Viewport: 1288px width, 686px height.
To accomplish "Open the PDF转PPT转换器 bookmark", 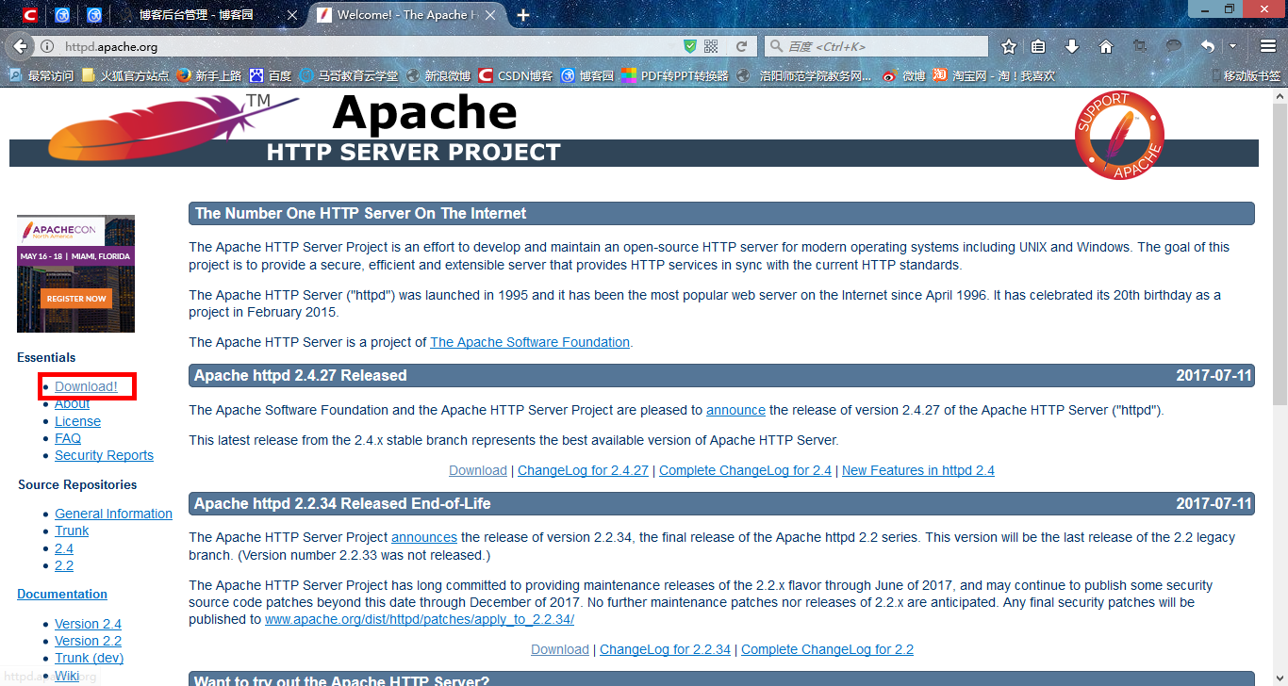I will click(675, 75).
